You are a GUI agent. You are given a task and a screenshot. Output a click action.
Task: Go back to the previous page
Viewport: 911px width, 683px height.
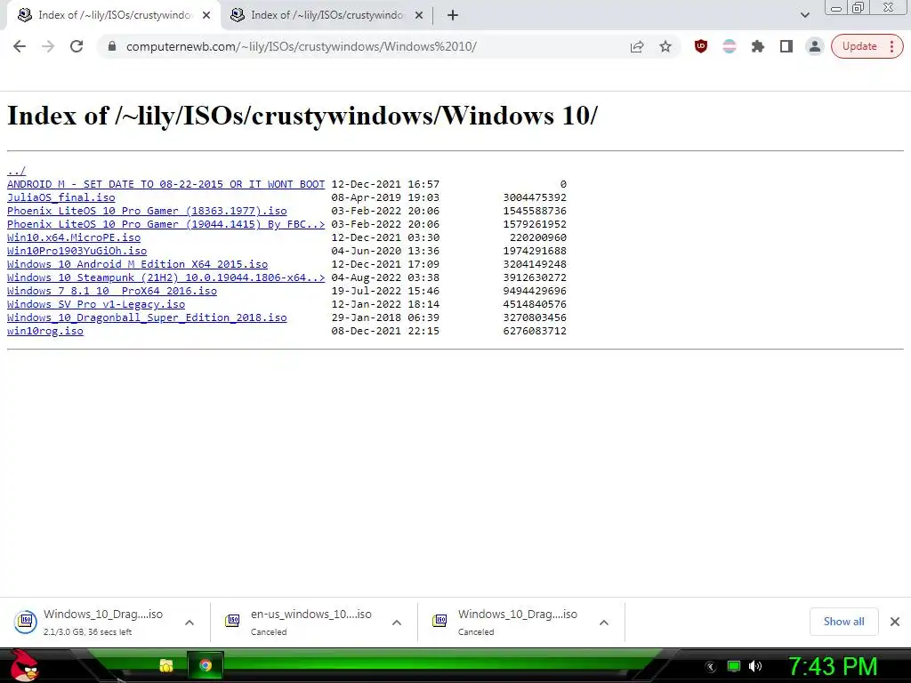click(20, 46)
